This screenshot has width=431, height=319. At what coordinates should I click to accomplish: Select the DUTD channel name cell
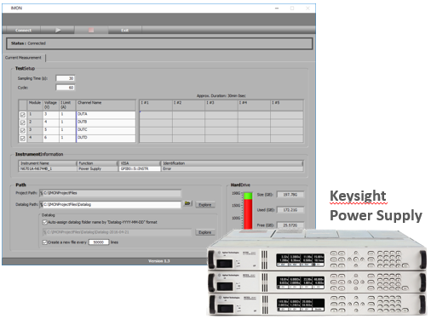pos(106,138)
